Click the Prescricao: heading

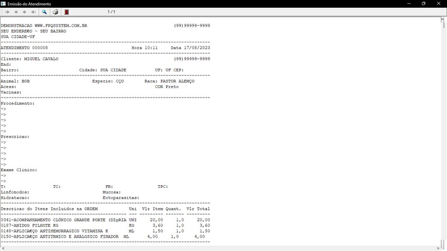click(x=15, y=137)
